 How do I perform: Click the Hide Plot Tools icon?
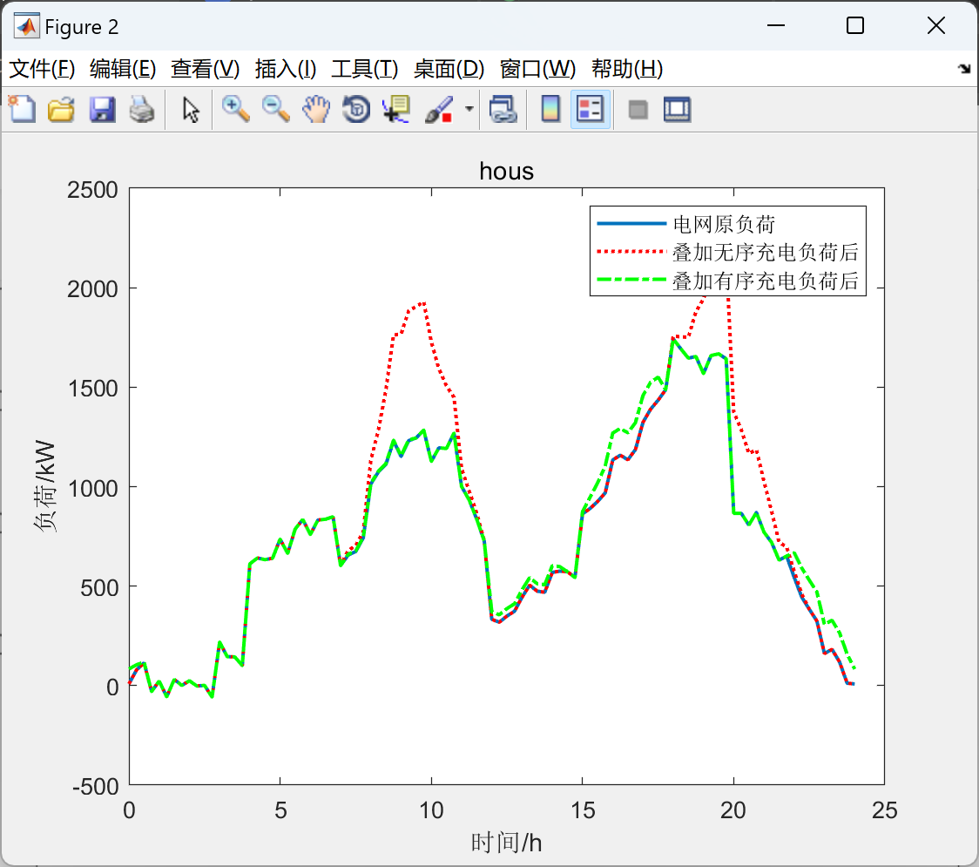(x=638, y=110)
